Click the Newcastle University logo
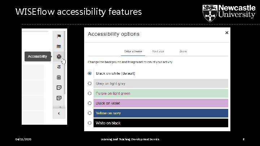This screenshot has width=260, height=146. coord(229,13)
